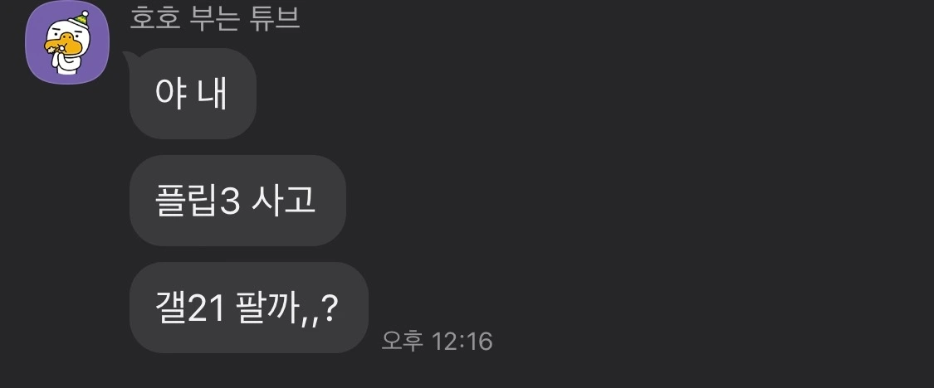The image size is (934, 388).
Task: Select the '갤21 팔까,,?' message bubble
Action: 249,308
